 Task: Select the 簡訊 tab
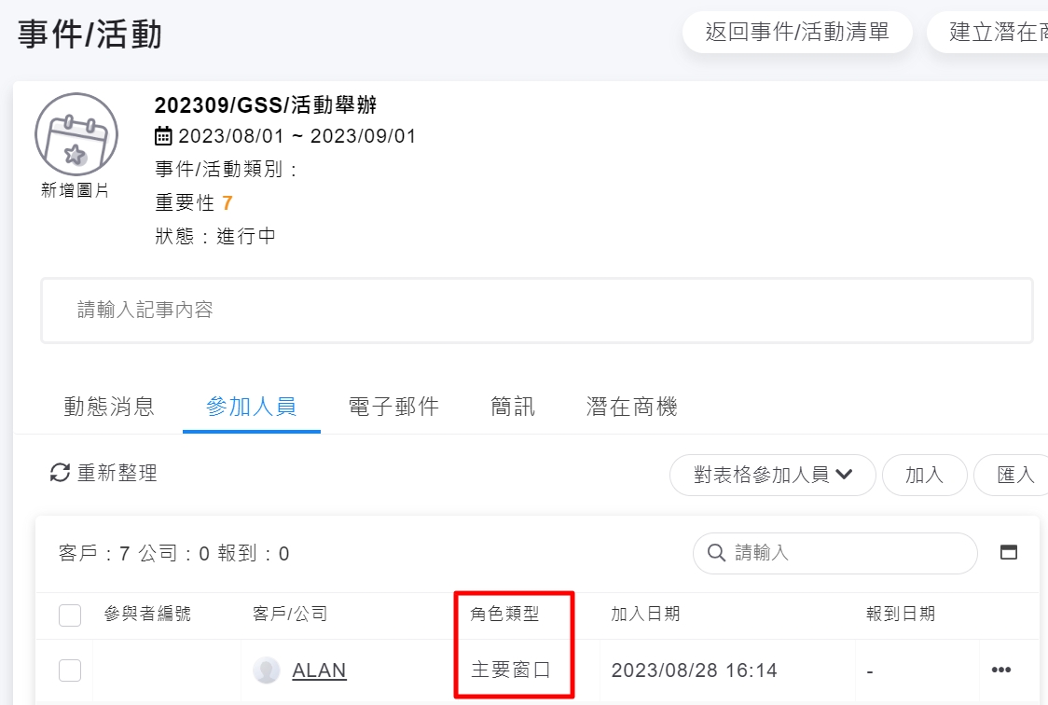click(513, 407)
